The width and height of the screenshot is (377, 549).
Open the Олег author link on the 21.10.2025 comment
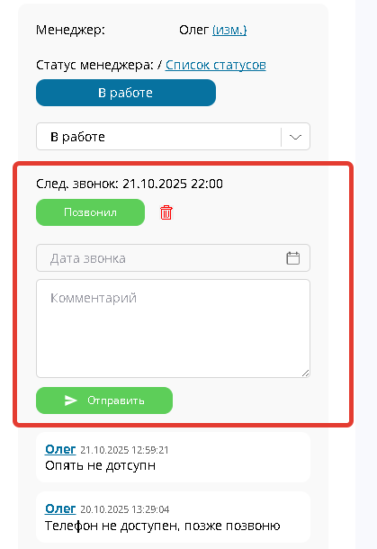pyautogui.click(x=60, y=449)
